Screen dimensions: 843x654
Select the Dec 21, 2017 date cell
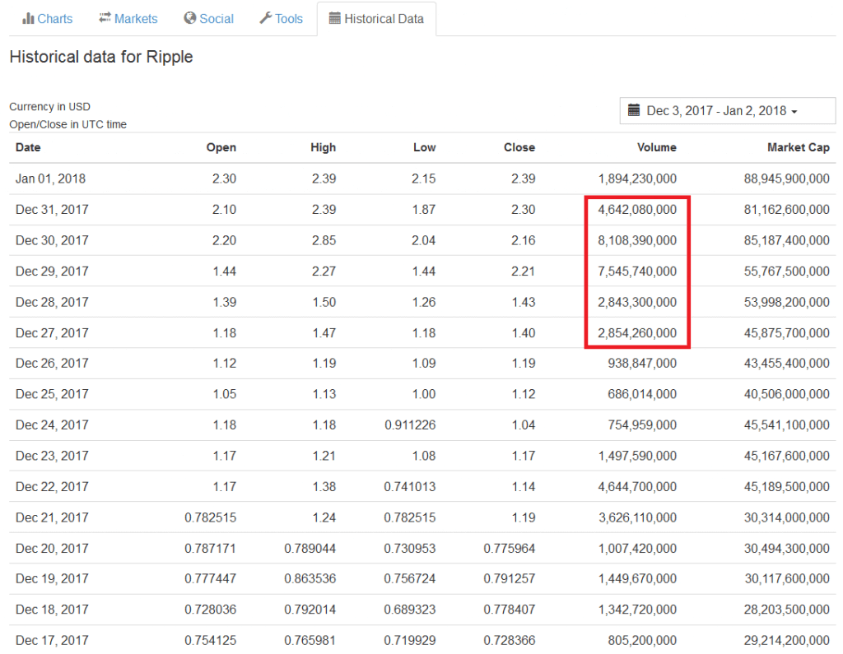[52, 517]
